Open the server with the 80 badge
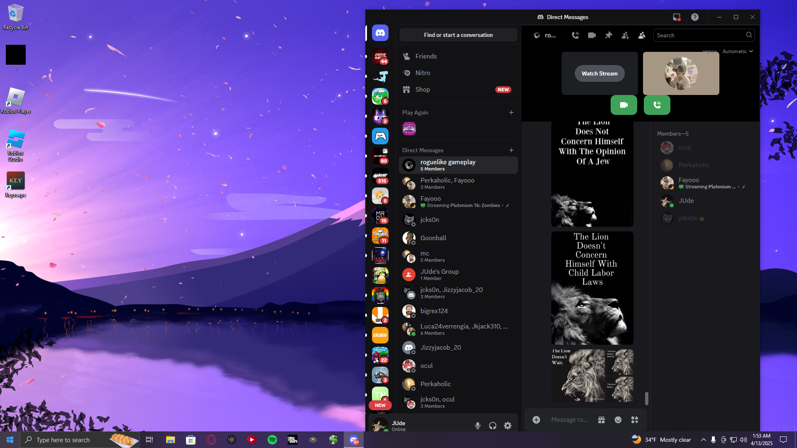Viewport: 797px width, 448px height. 380,156
